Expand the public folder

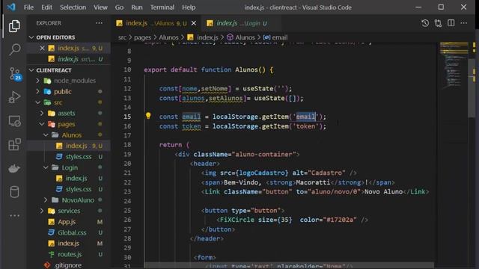pyautogui.click(x=38, y=91)
